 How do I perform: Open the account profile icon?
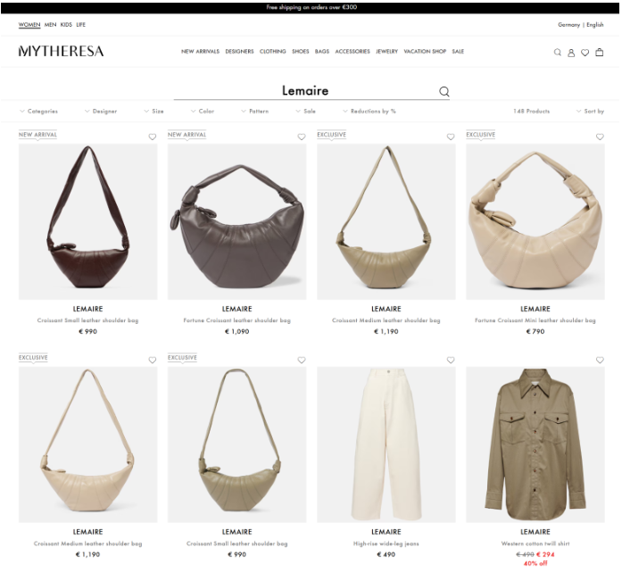(571, 53)
